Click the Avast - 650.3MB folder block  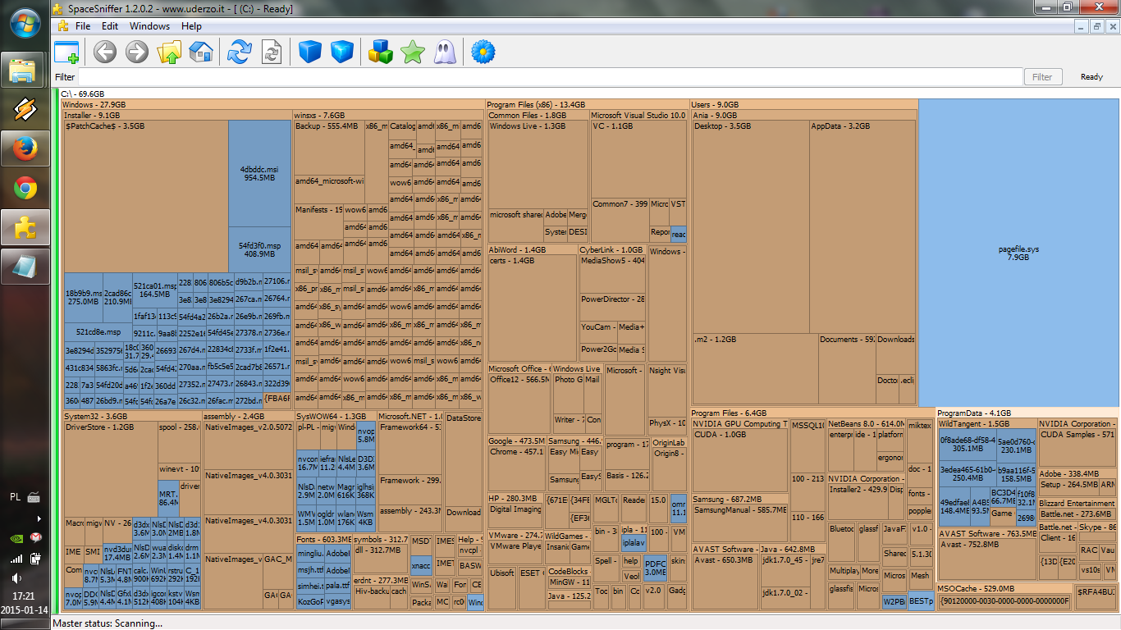(x=725, y=581)
